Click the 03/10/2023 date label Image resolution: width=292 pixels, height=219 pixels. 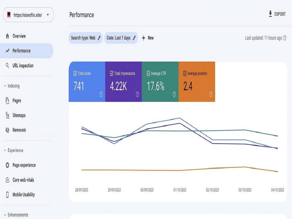[245, 190]
